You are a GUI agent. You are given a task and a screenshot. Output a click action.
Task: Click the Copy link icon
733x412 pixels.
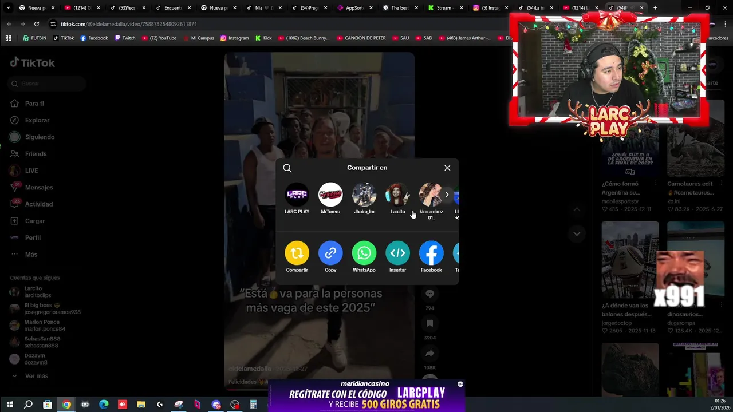(x=330, y=253)
